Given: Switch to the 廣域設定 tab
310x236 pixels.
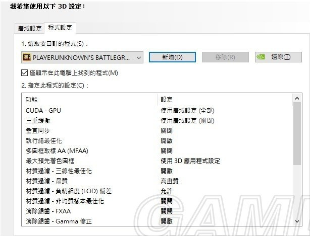Looking at the screenshot, I should point(30,29).
